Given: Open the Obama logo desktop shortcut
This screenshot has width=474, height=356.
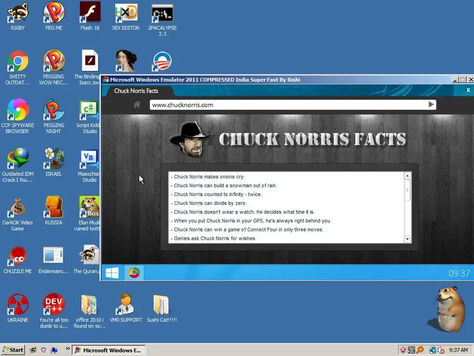Looking at the screenshot, I should (x=162, y=61).
